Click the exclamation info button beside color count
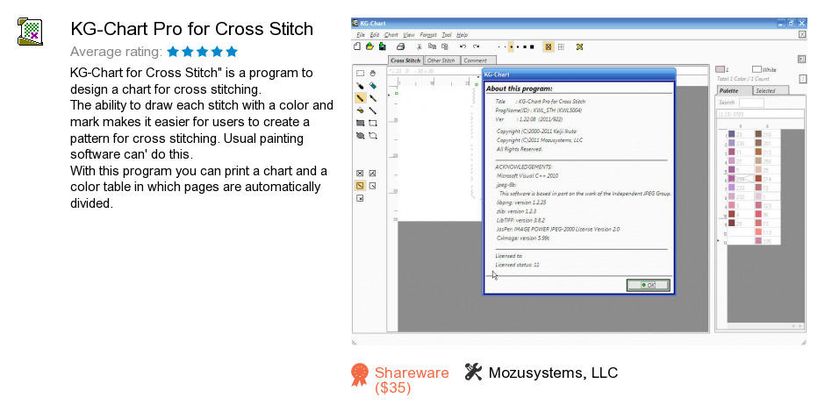The height and width of the screenshot is (419, 825). coord(802,79)
